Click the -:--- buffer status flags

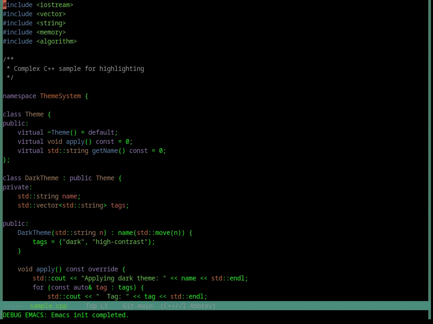click(x=13, y=306)
